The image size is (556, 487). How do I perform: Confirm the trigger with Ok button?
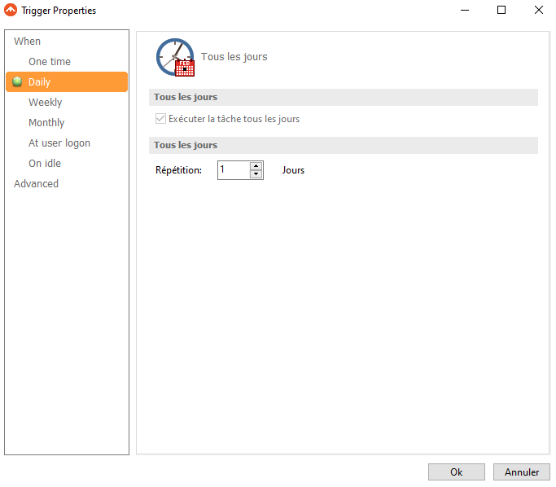pos(457,472)
